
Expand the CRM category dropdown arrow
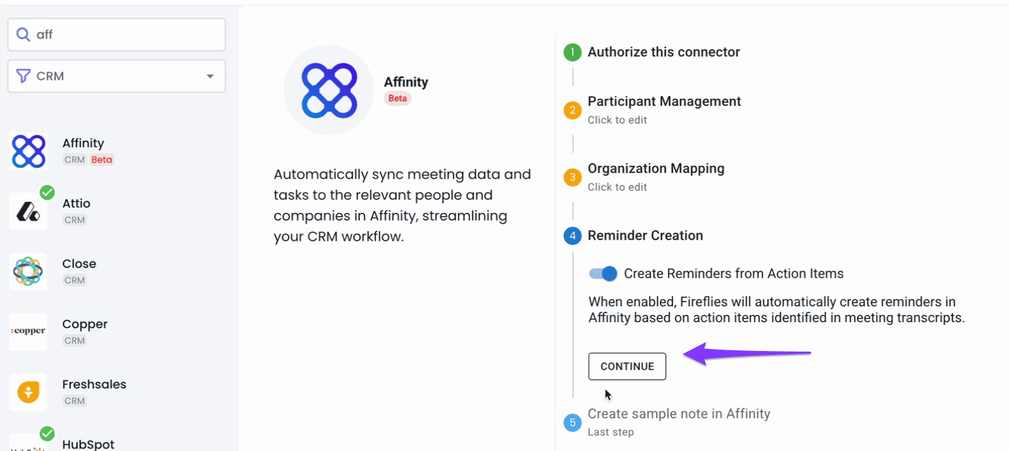[x=210, y=76]
